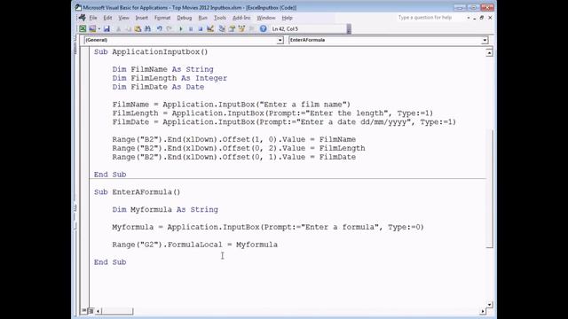Open Visual Basic Help question-mark icon
Screen dimensions: 568x319
(x=263, y=29)
